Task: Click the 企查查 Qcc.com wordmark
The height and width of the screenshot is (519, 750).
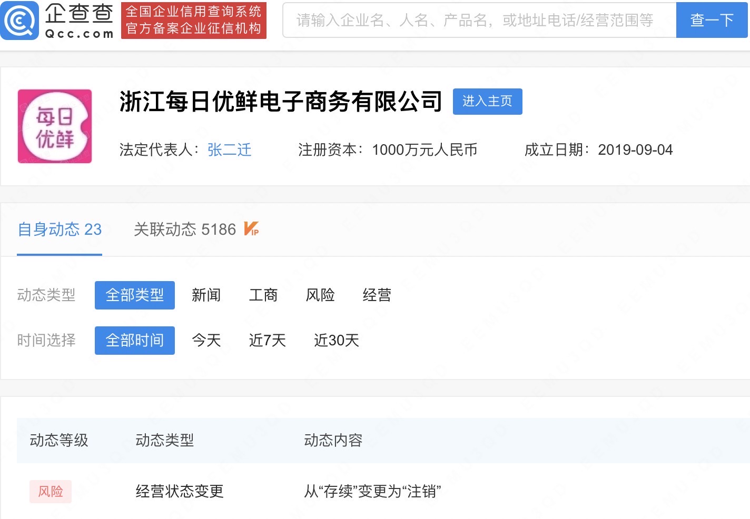Action: click(79, 21)
